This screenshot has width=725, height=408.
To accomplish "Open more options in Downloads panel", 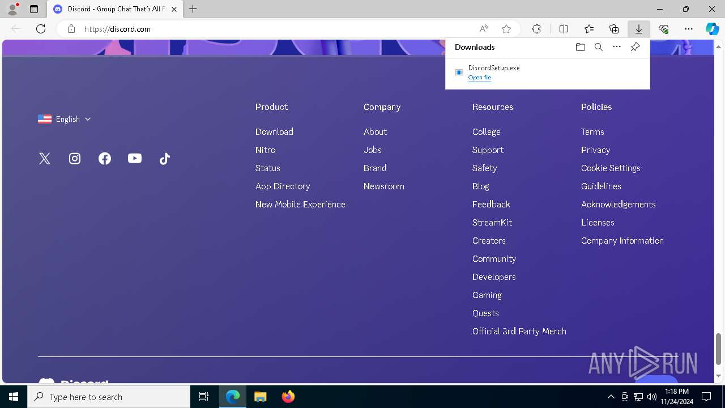I will tap(617, 47).
